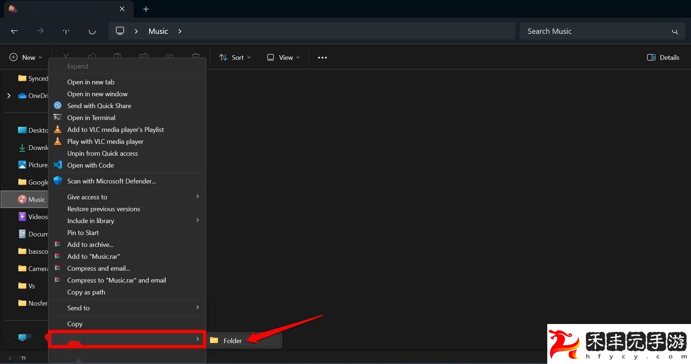The width and height of the screenshot is (691, 364).
Task: Open Camera folder in navigation pane
Action: (x=33, y=268)
